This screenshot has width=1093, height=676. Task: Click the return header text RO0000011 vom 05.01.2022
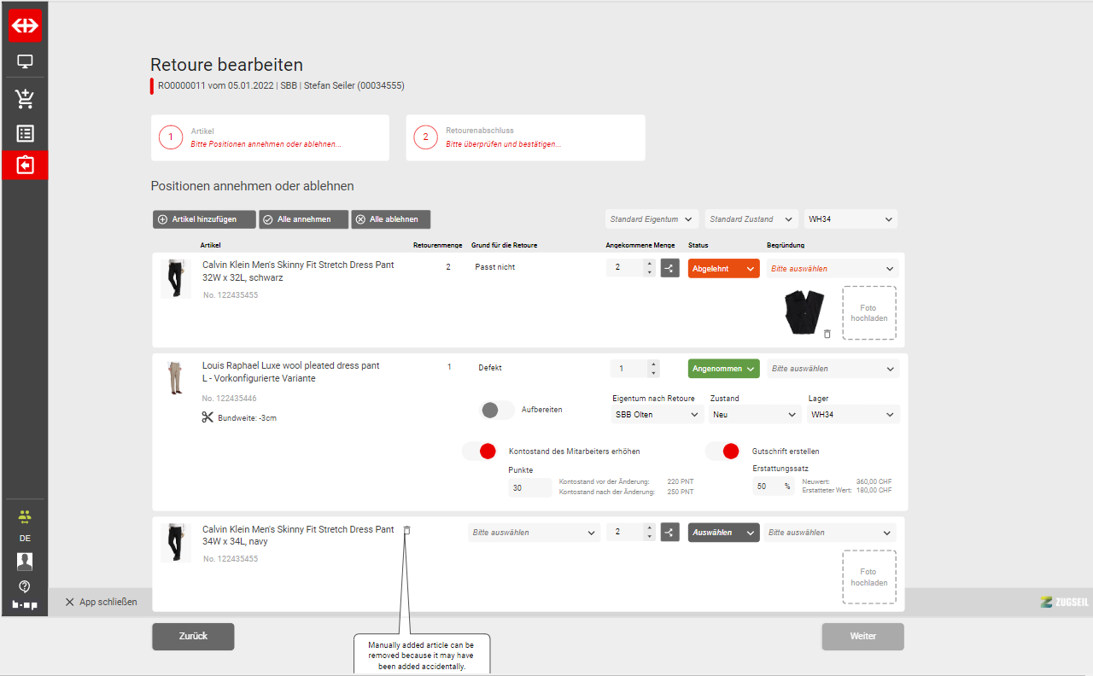[x=214, y=85]
